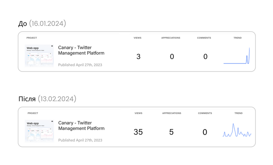
Task: Click the views count showing 3
Action: click(139, 57)
